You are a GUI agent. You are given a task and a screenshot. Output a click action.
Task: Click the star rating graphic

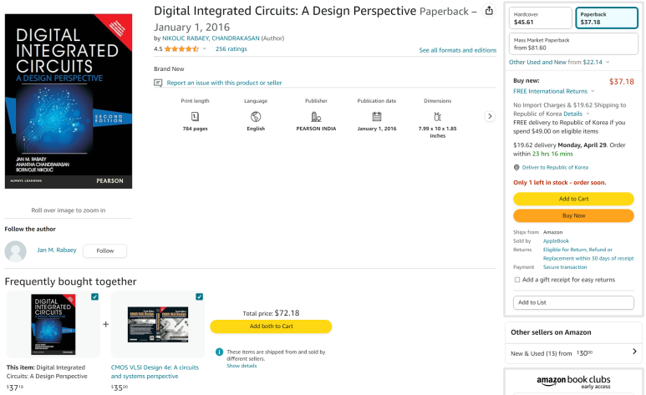[181, 49]
